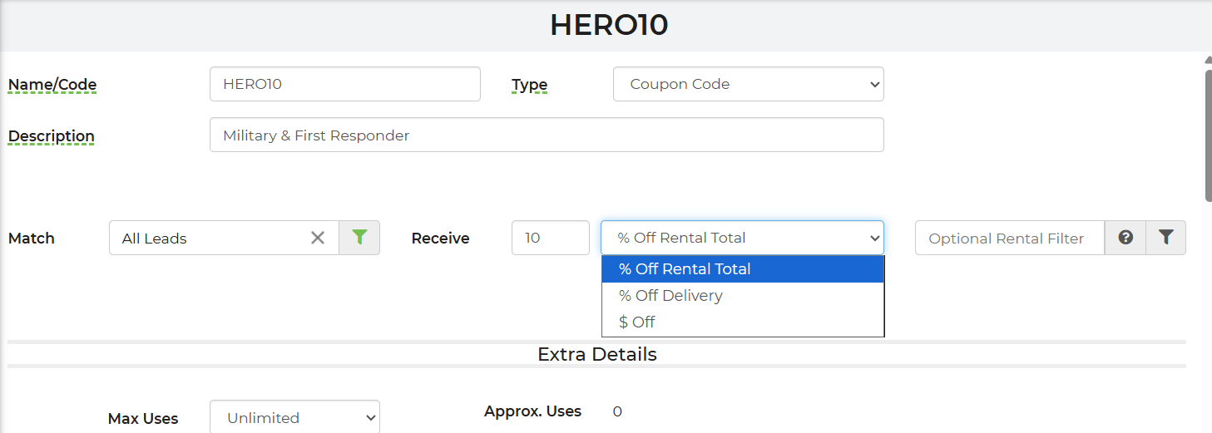Collapse the Receive discount type dropdown

[x=742, y=238]
